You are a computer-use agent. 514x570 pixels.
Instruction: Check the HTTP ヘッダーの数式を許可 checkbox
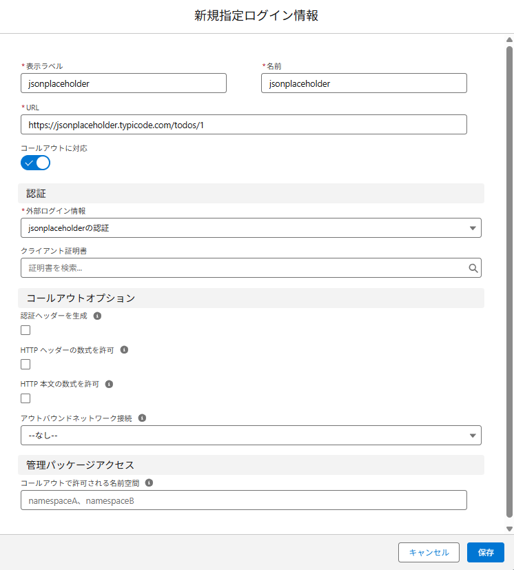(x=25, y=364)
